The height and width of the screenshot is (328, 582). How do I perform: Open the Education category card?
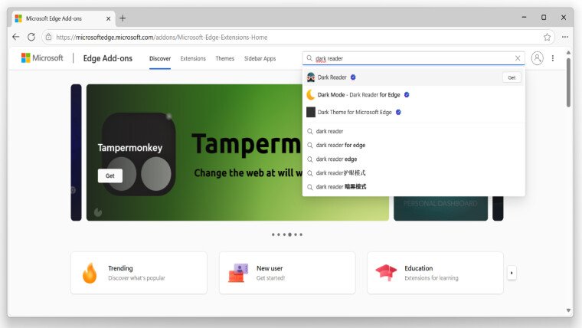[436, 273]
